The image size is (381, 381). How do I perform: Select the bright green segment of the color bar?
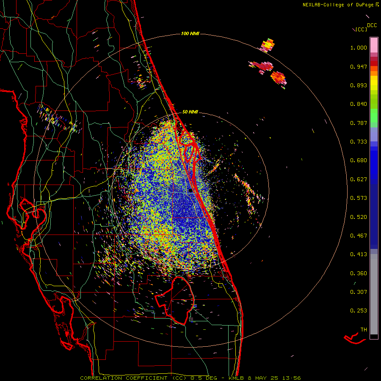374,116
